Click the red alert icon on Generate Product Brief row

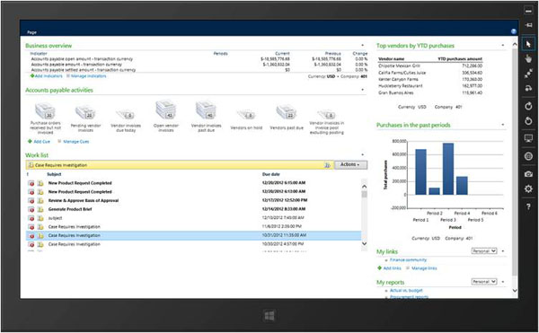[x=31, y=209]
